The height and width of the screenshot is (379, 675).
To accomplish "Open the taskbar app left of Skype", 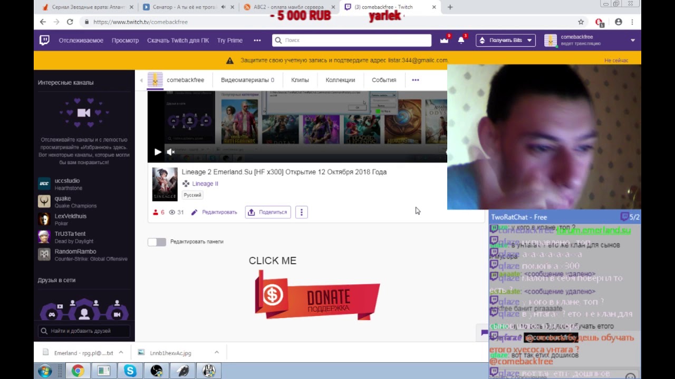I will click(103, 371).
